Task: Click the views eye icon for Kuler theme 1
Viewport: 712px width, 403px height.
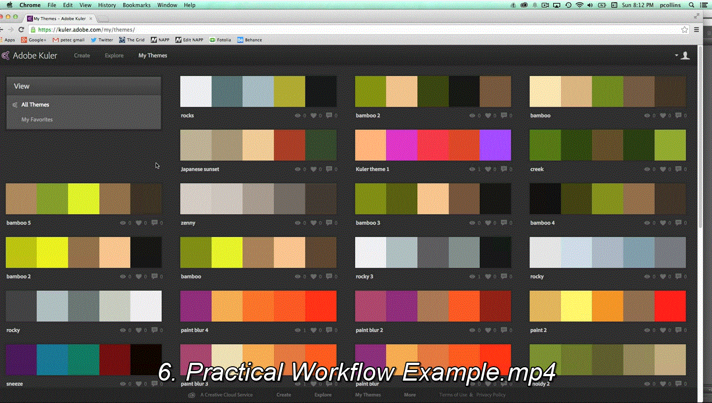Action: click(473, 169)
